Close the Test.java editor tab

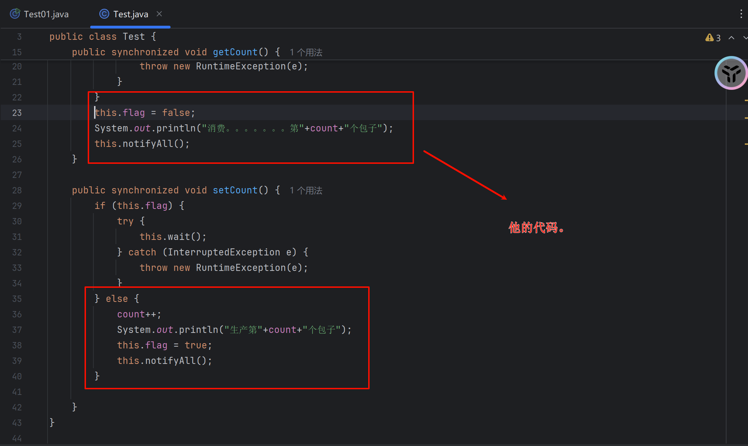click(159, 14)
